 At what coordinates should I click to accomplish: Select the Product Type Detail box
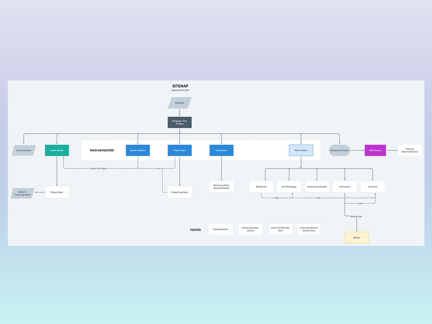tap(180, 192)
